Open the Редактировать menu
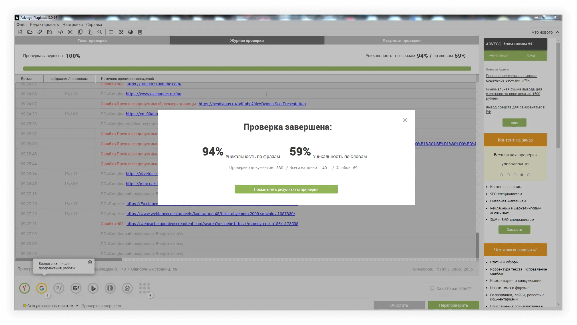This screenshot has height=325, width=577. point(44,25)
